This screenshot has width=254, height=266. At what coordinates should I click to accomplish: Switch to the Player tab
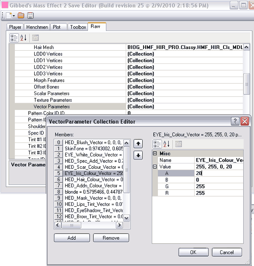pos(15,27)
